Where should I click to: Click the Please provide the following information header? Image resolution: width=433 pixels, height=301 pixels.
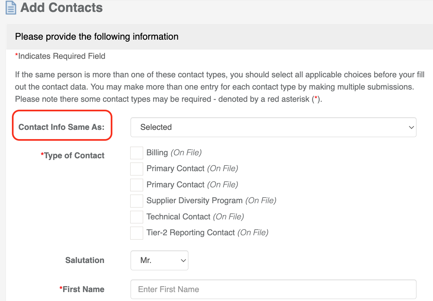pyautogui.click(x=97, y=37)
